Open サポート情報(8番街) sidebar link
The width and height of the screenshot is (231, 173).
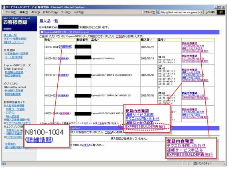coord(15,38)
